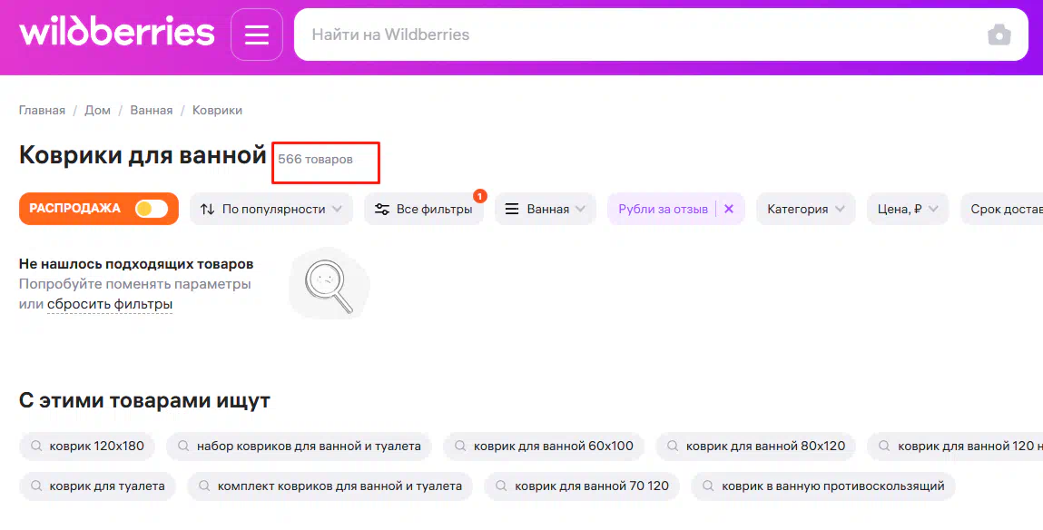The width and height of the screenshot is (1043, 530).
Task: Expand the 'Цена, ₽' filter dropdown
Action: click(x=907, y=209)
